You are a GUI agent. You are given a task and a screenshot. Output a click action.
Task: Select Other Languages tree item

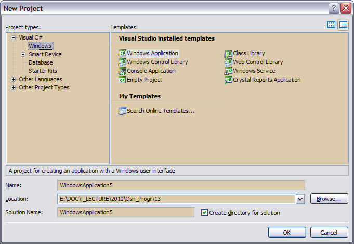tap(41, 79)
